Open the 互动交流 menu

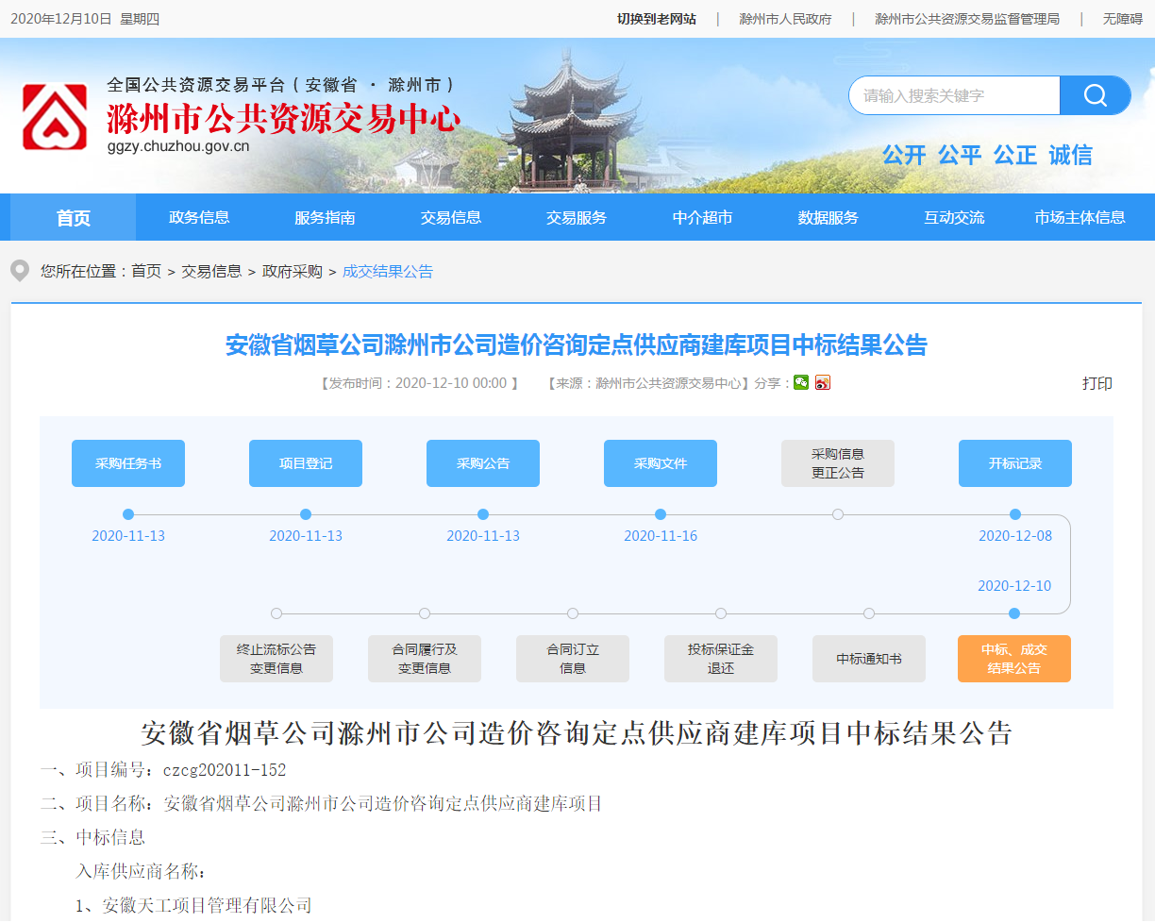pyautogui.click(x=954, y=217)
